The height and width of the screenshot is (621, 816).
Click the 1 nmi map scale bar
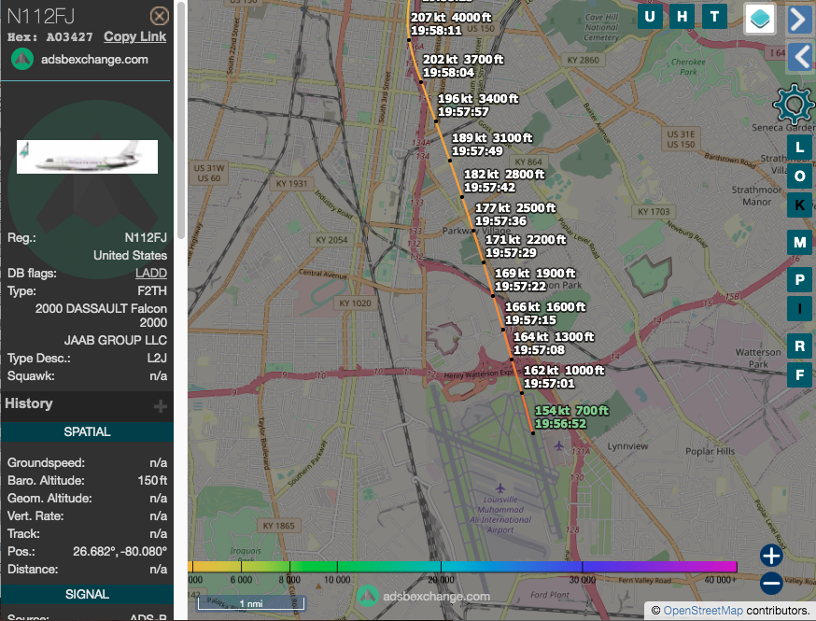pos(250,603)
